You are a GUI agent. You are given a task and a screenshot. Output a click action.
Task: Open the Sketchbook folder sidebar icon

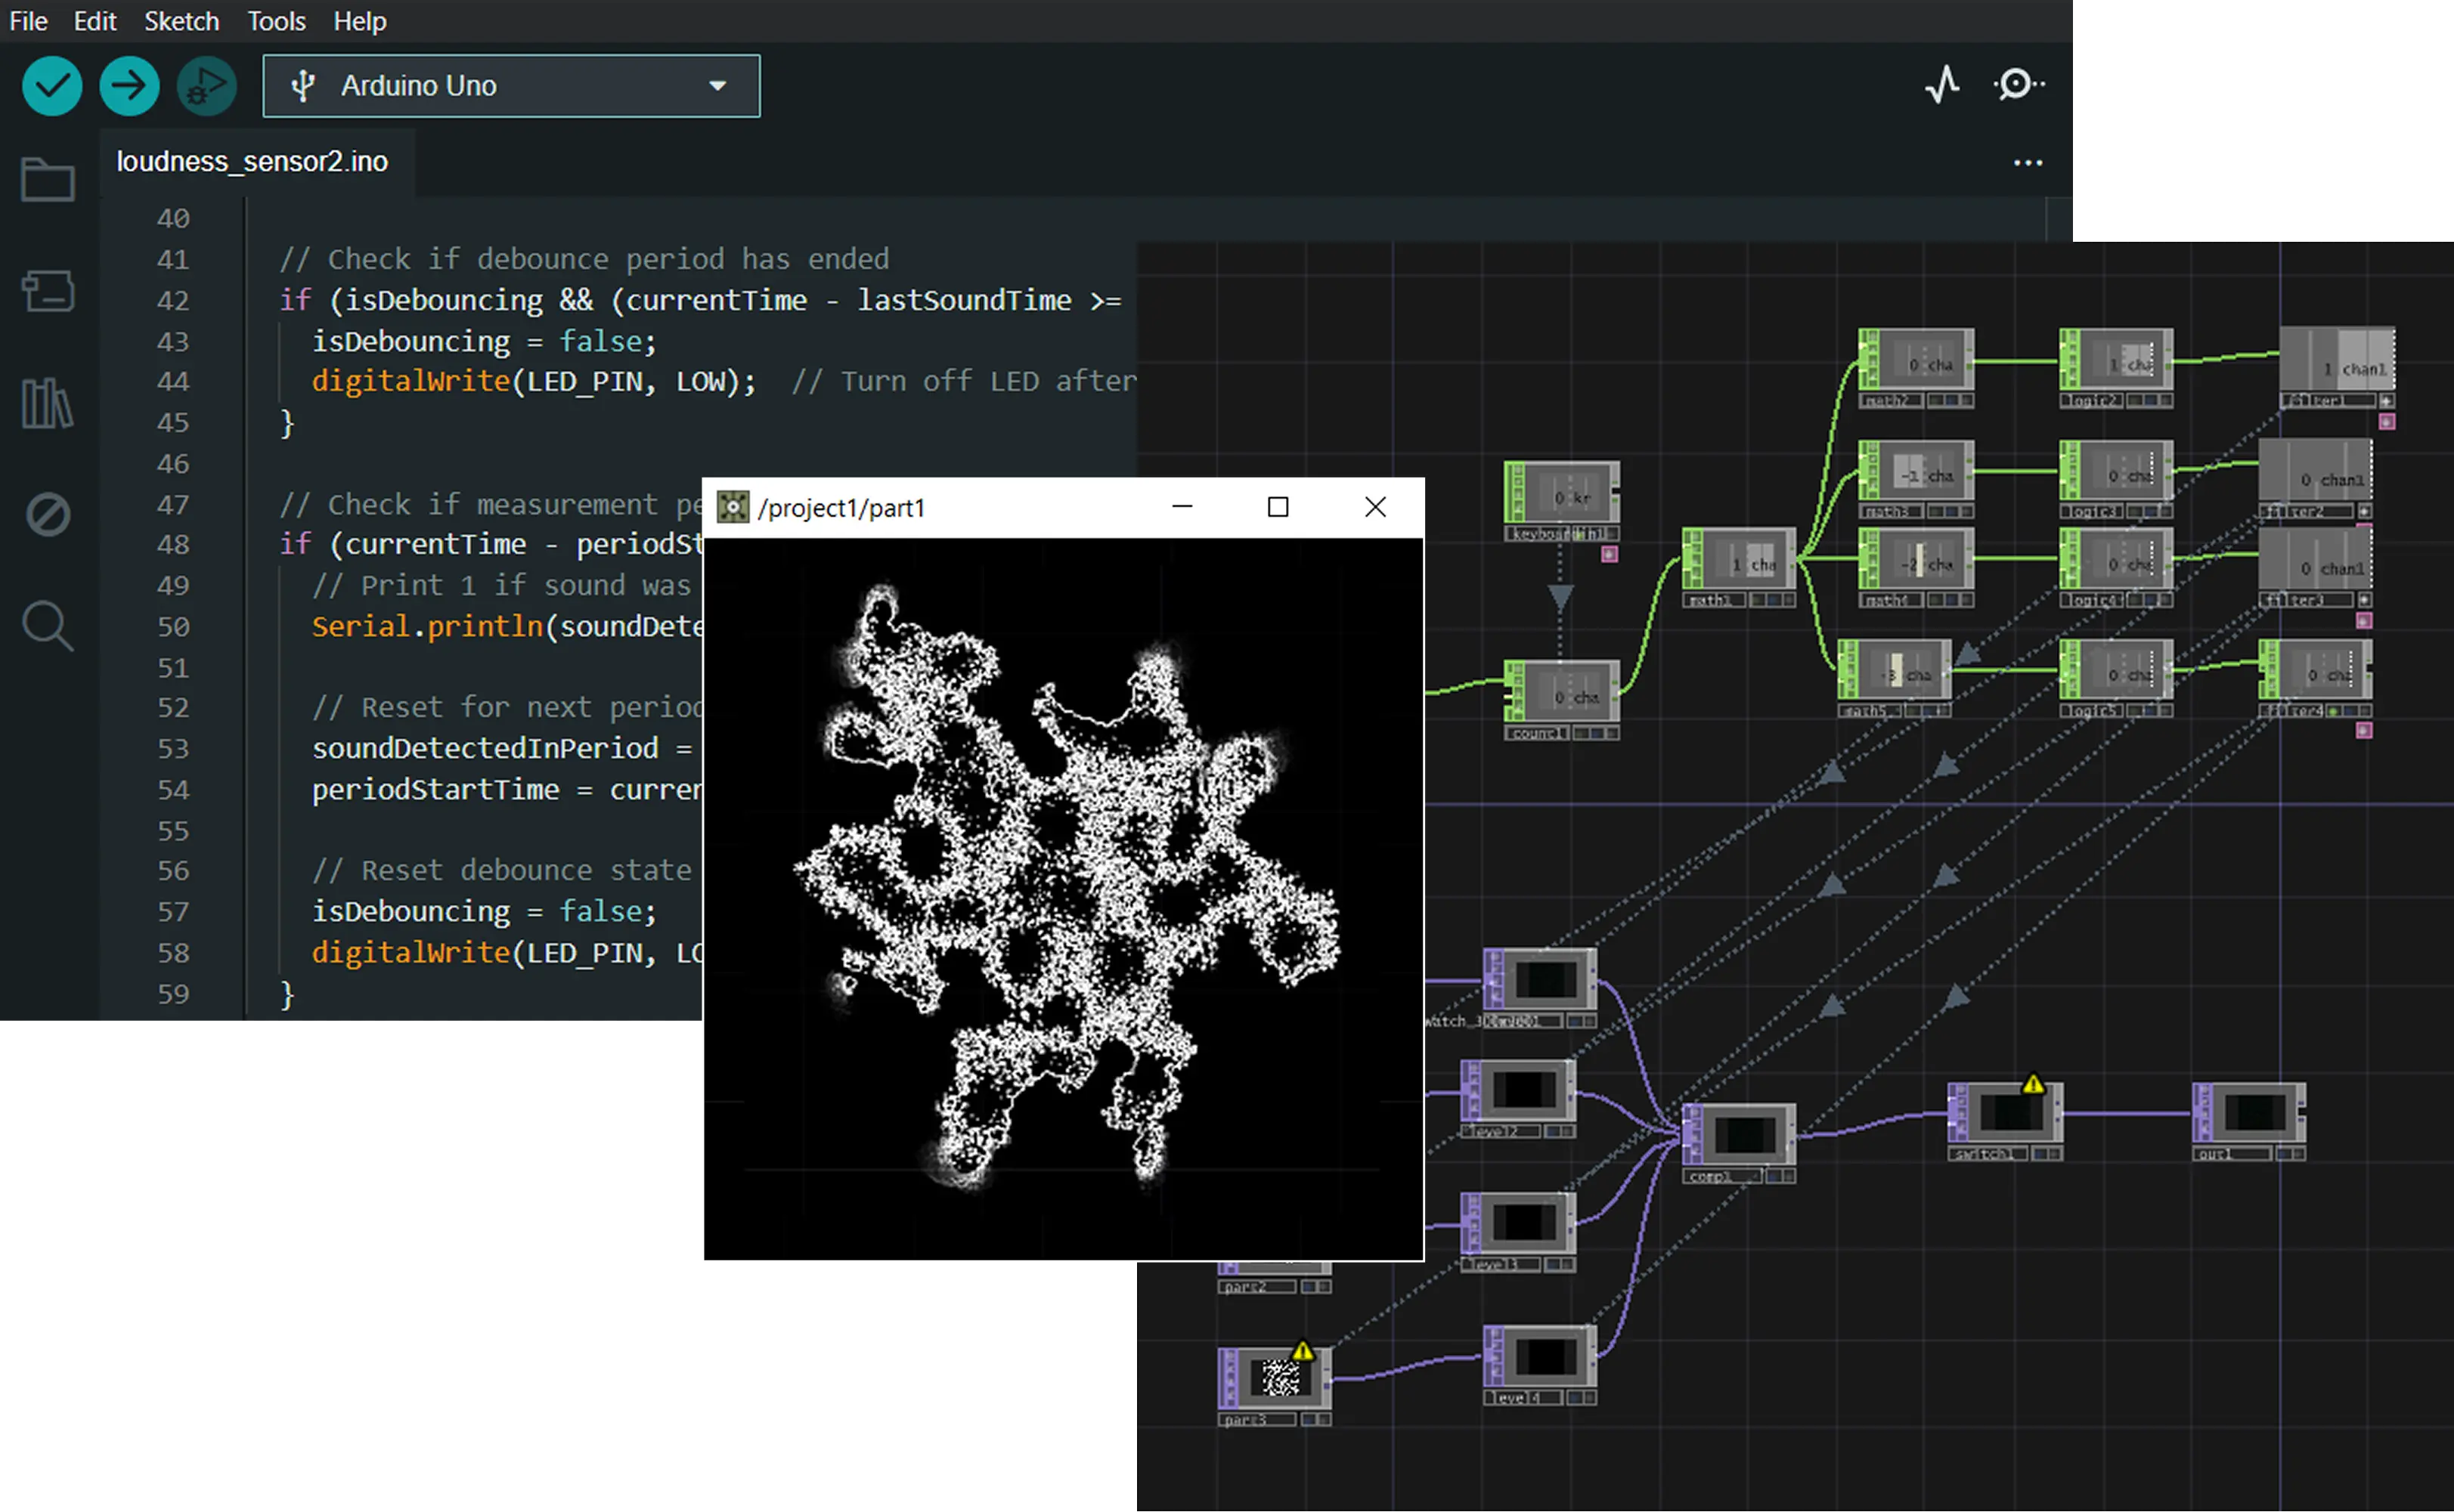tap(48, 180)
